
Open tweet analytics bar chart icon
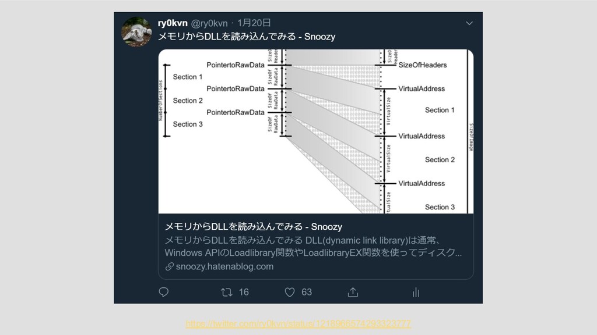click(416, 292)
